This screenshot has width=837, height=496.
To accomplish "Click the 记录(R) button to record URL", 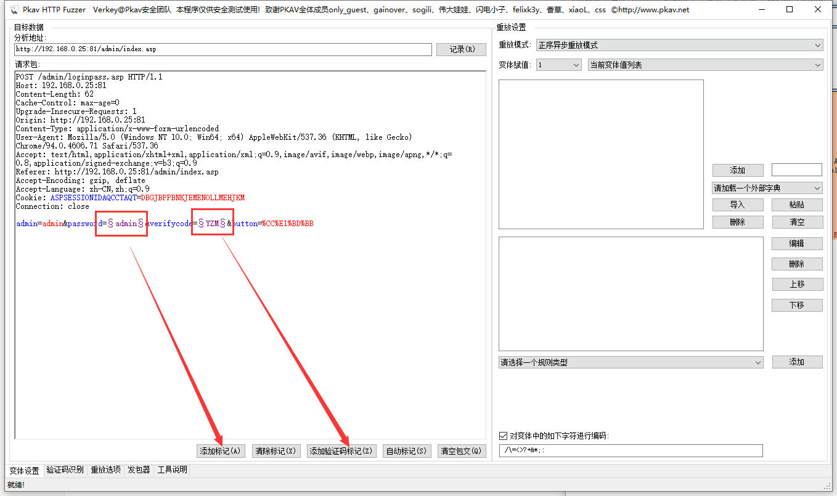I will pyautogui.click(x=461, y=49).
